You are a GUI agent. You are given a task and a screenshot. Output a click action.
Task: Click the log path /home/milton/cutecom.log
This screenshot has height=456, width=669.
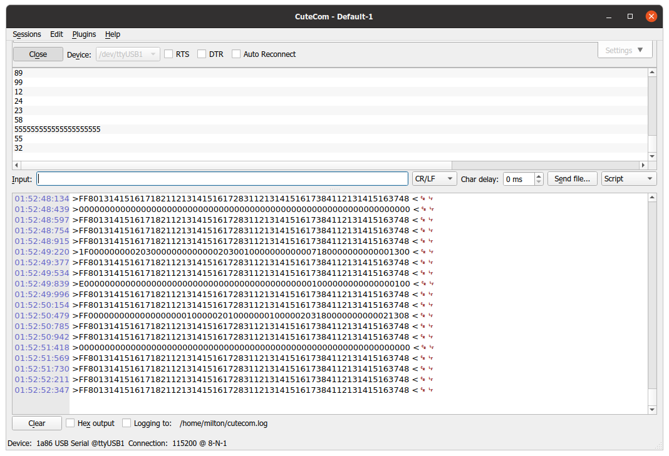pos(224,423)
